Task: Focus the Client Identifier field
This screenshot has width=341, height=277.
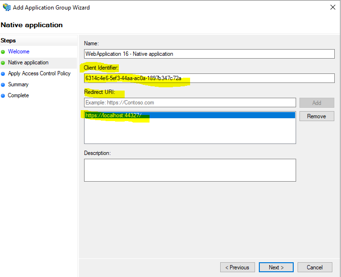Action: pos(209,78)
